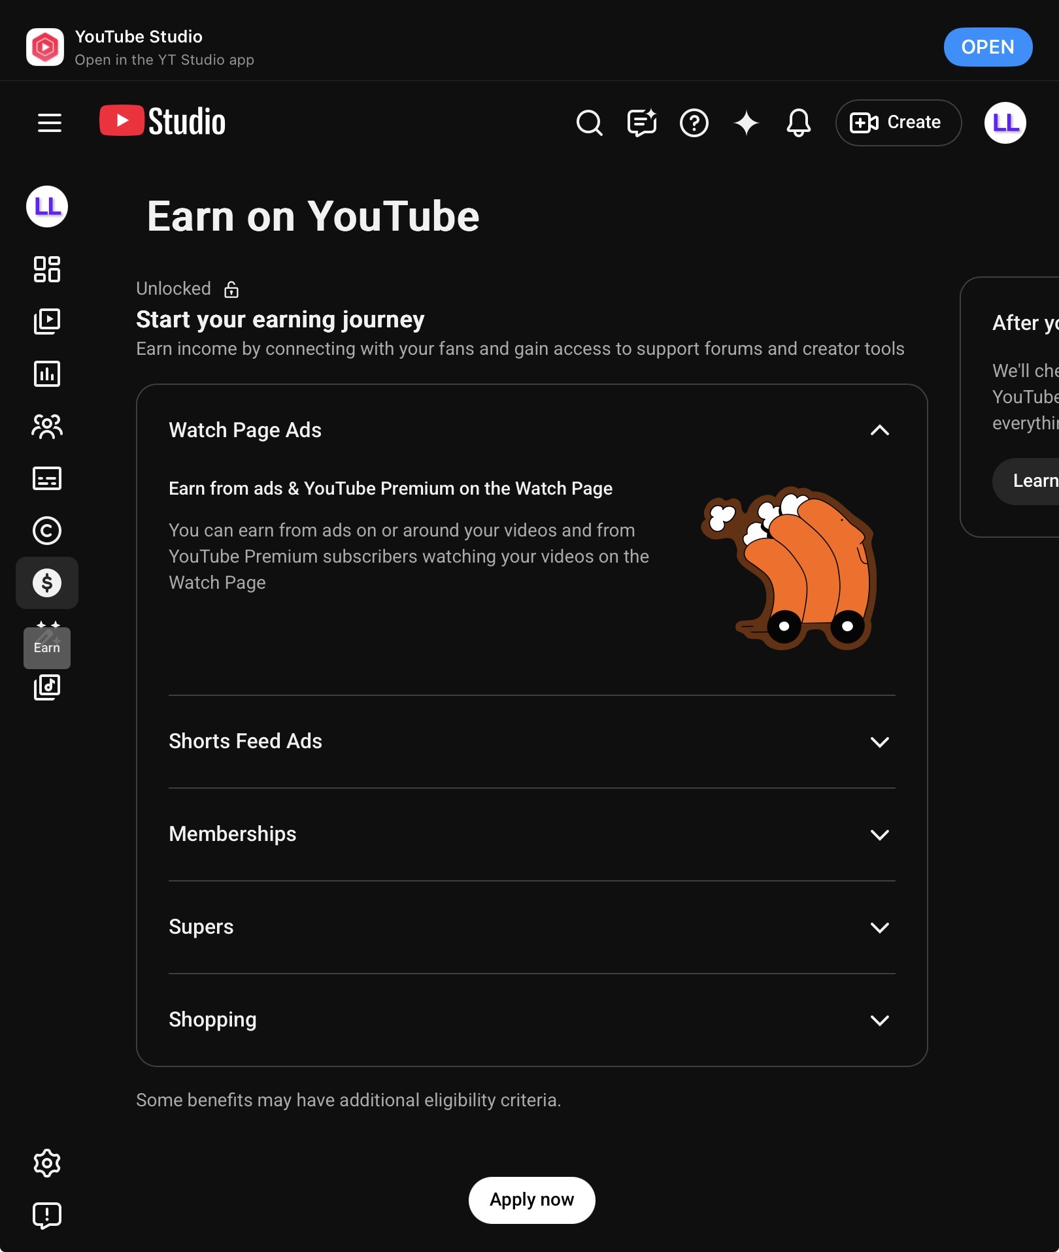Tap OPEN on the app banner
This screenshot has height=1252, width=1059.
click(988, 47)
